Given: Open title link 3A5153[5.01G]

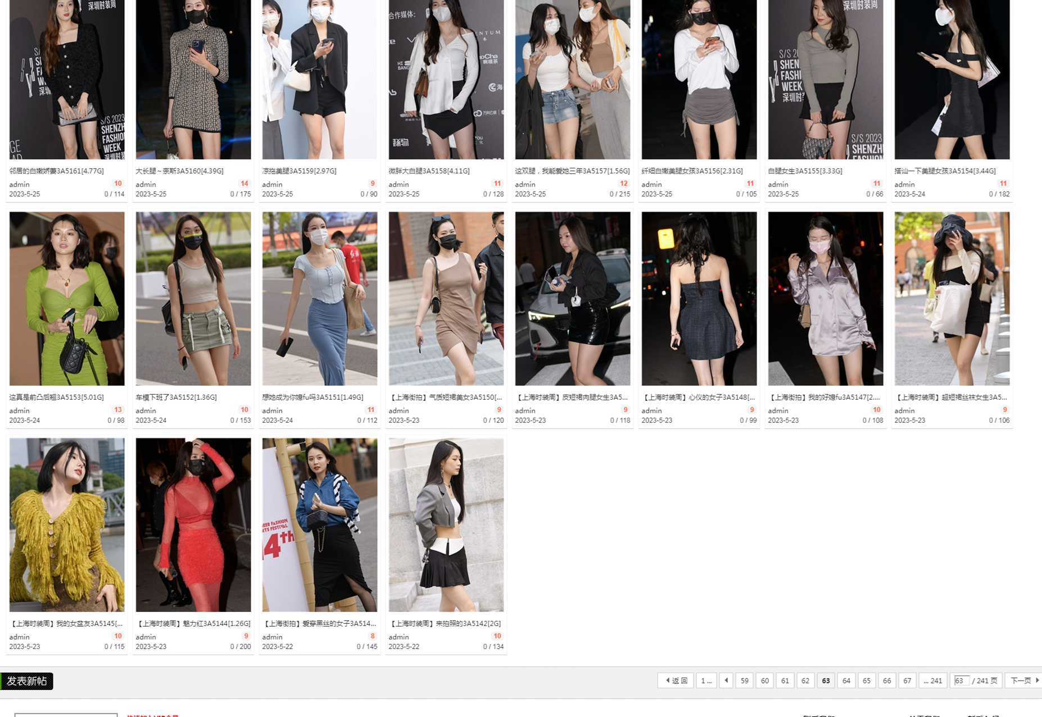Looking at the screenshot, I should click(x=57, y=397).
